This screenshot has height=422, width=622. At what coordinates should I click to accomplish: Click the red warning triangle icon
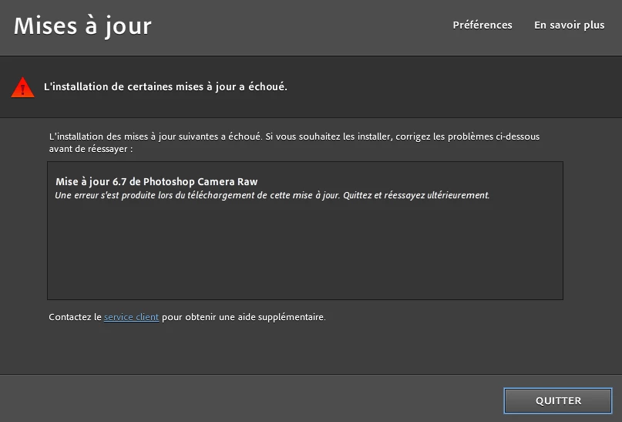pyautogui.click(x=22, y=87)
